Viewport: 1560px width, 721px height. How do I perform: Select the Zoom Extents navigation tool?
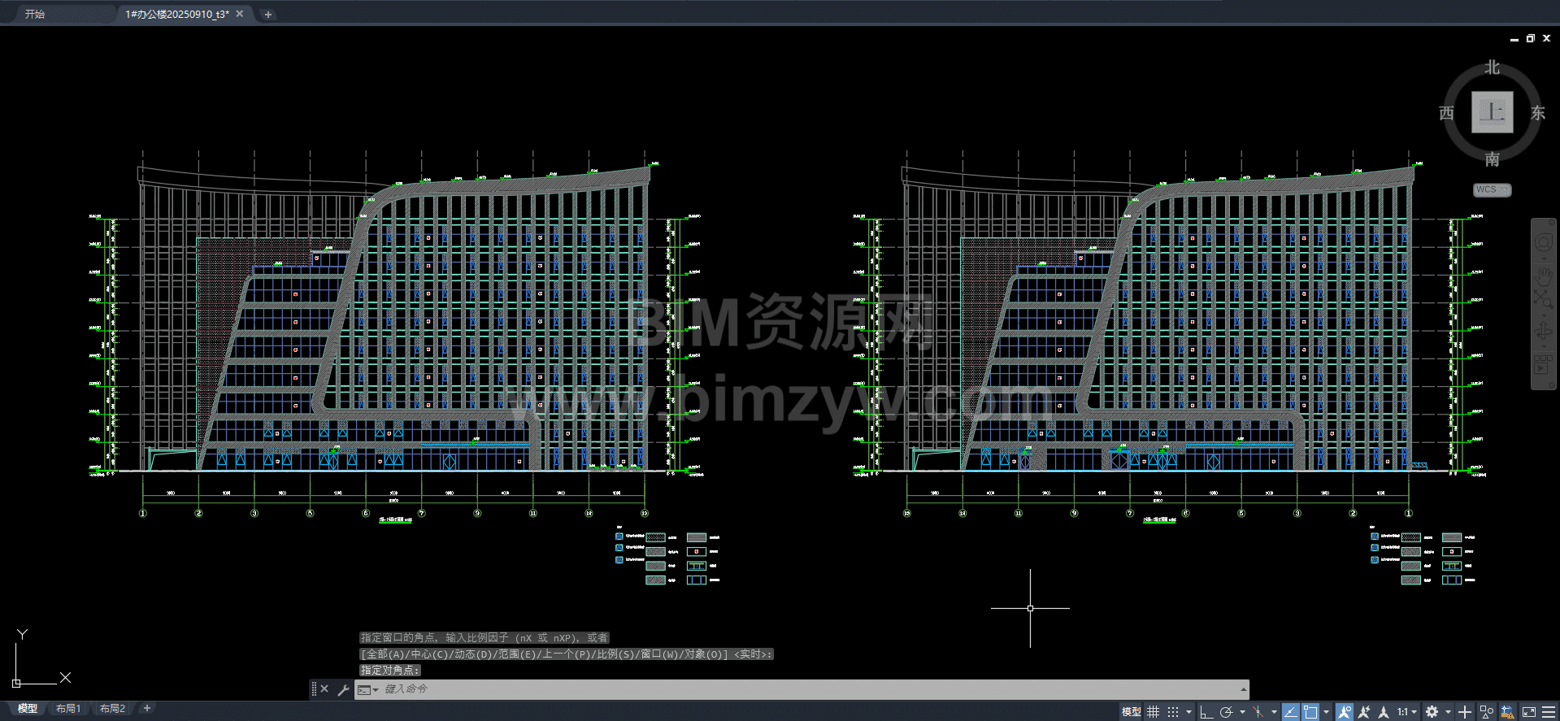(1543, 299)
